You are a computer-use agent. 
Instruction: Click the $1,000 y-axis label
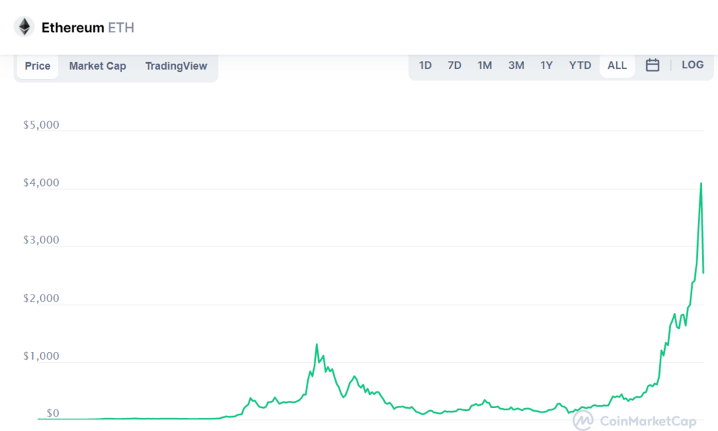click(x=41, y=356)
